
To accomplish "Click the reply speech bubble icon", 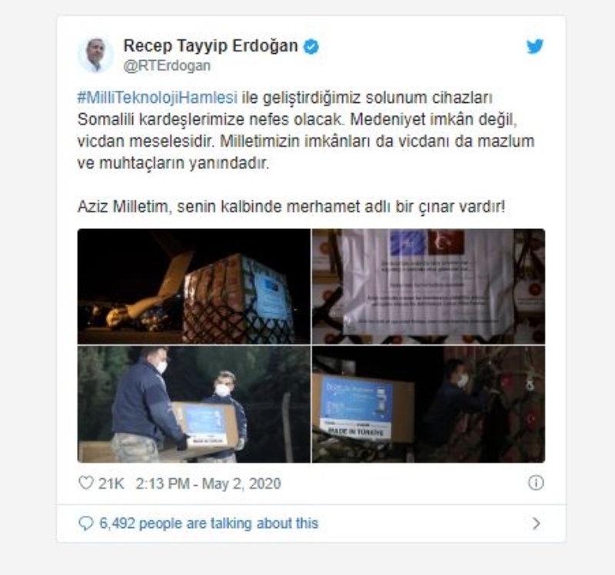I will [86, 523].
